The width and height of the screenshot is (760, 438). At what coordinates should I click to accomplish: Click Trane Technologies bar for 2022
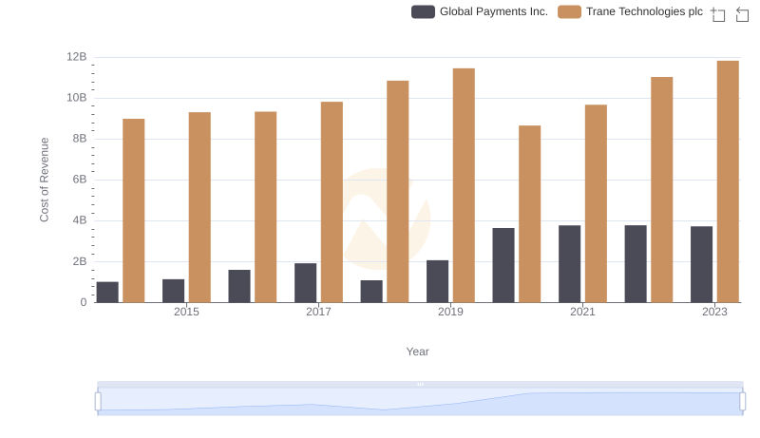click(x=662, y=190)
